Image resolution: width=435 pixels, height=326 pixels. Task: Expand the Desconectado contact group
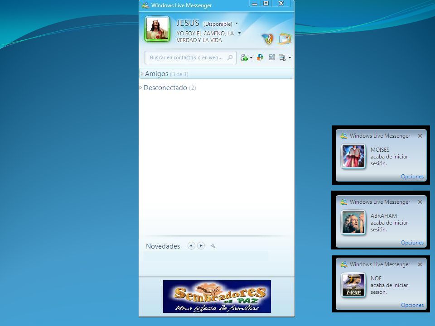coord(140,87)
